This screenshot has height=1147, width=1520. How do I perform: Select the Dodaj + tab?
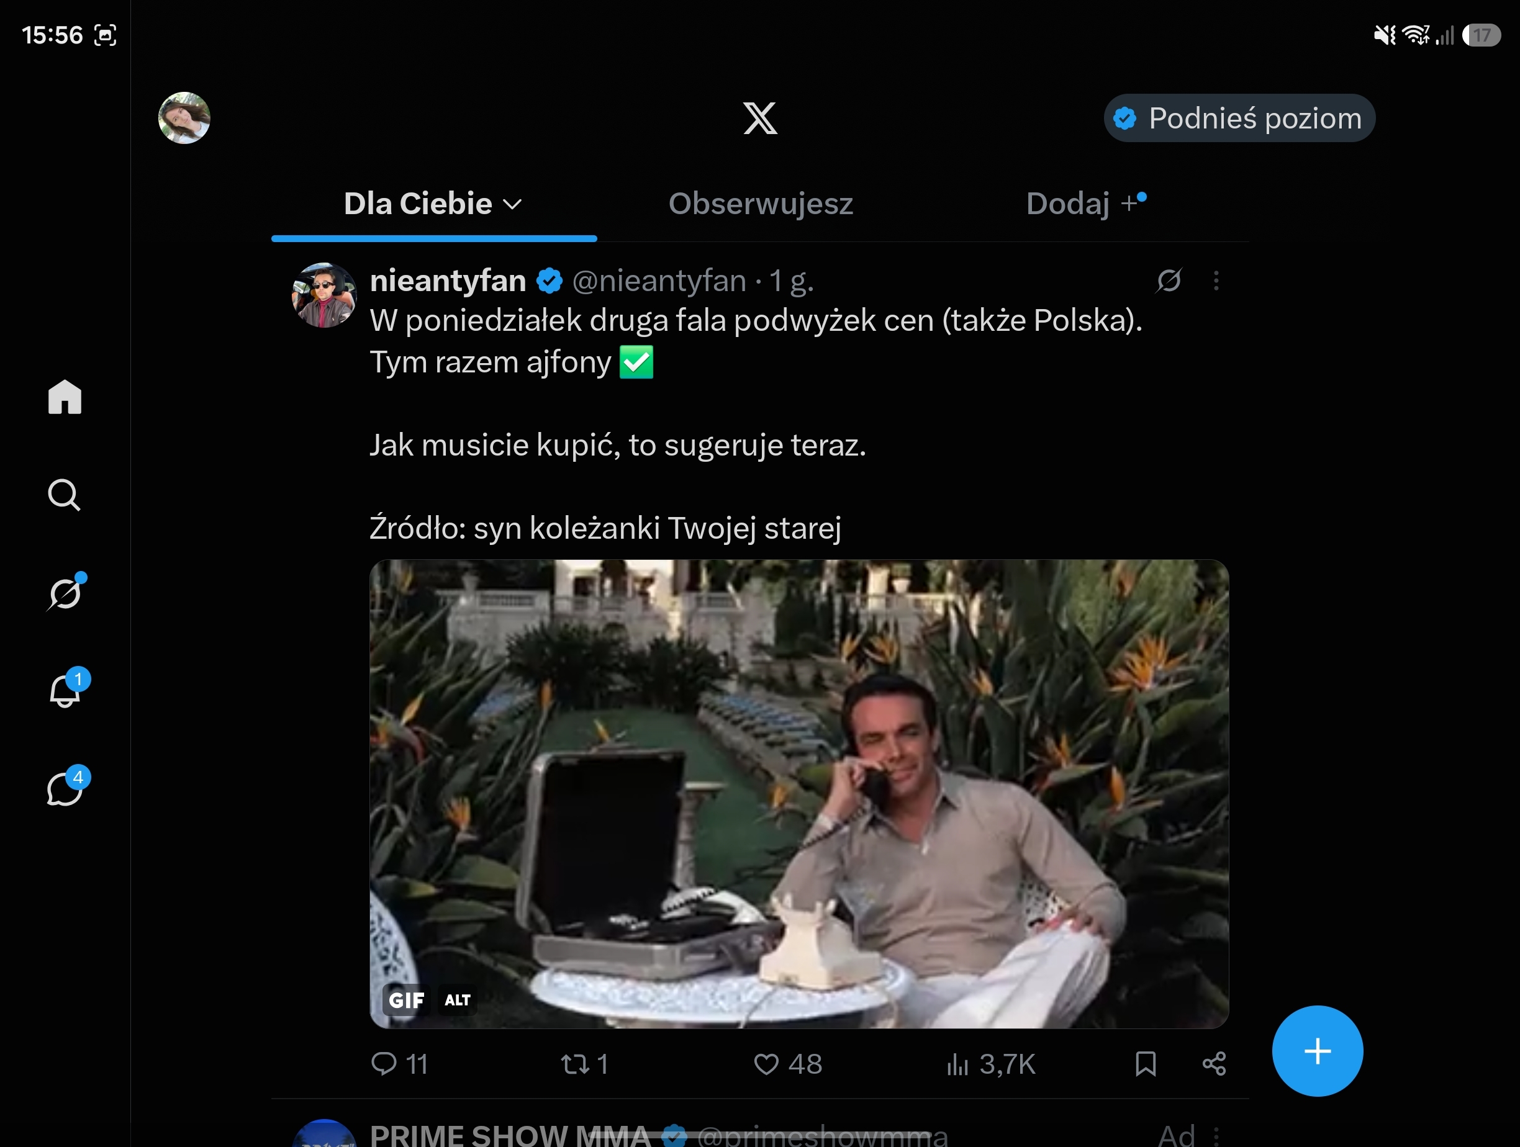coord(1086,204)
